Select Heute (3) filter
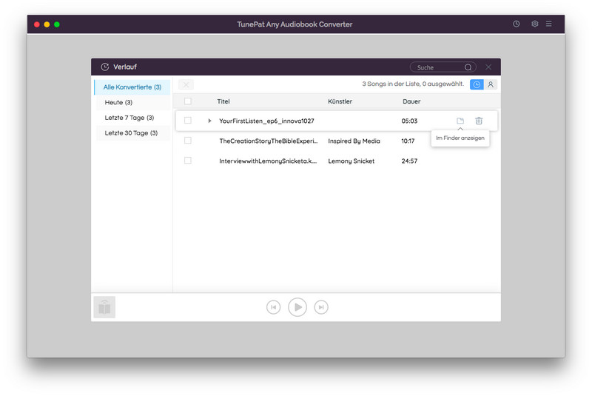 [133, 102]
